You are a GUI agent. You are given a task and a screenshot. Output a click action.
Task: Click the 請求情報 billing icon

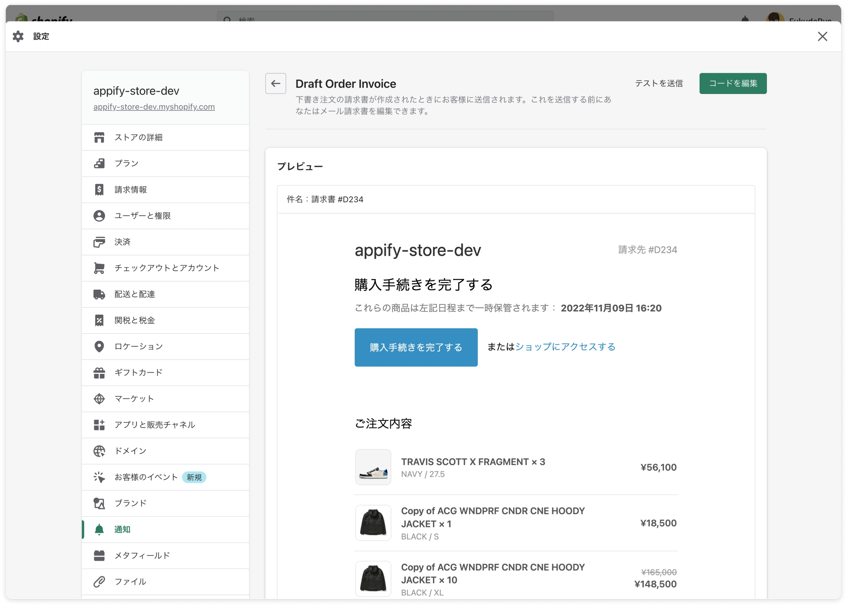point(99,189)
